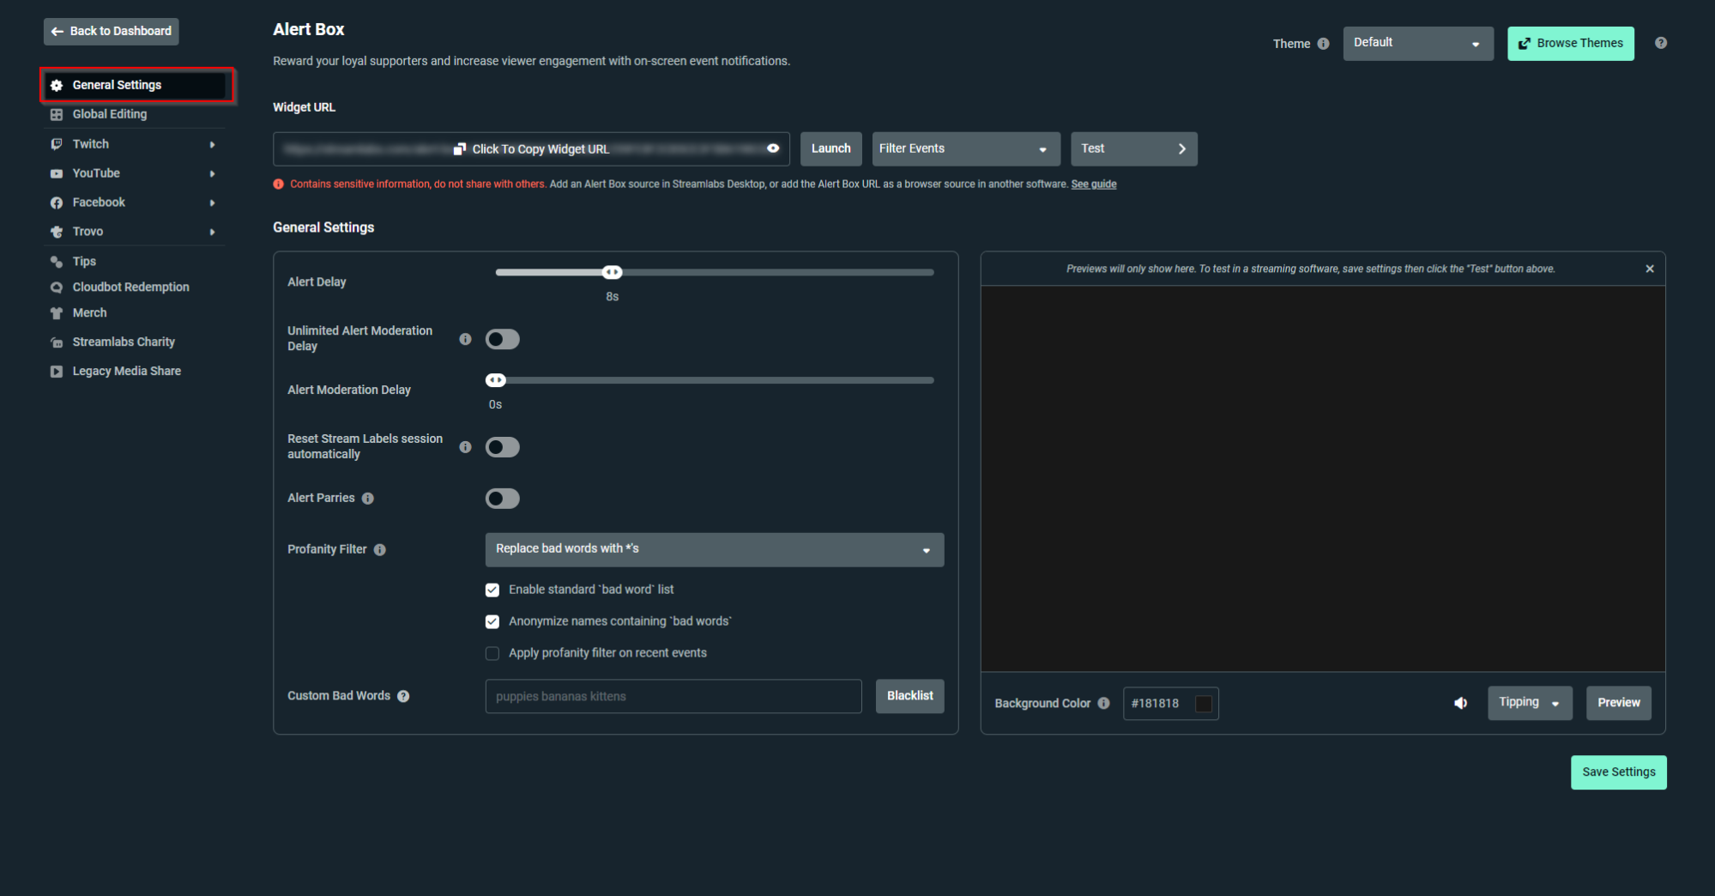Launch the alert box widget
Screen dimensions: 1715x896
pos(830,148)
